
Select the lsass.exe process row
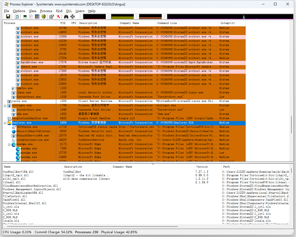click(x=124, y=93)
